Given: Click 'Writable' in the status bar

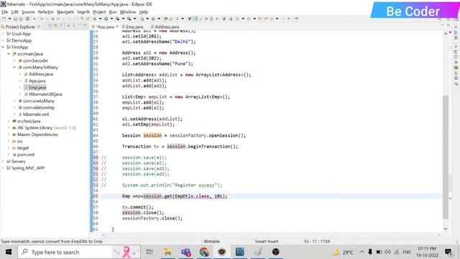Looking at the screenshot, I should [211, 242].
